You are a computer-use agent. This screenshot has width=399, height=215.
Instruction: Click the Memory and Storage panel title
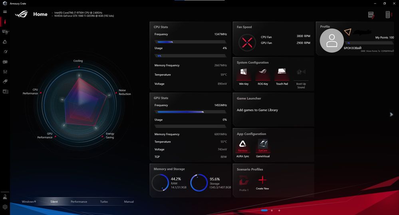[169, 169]
